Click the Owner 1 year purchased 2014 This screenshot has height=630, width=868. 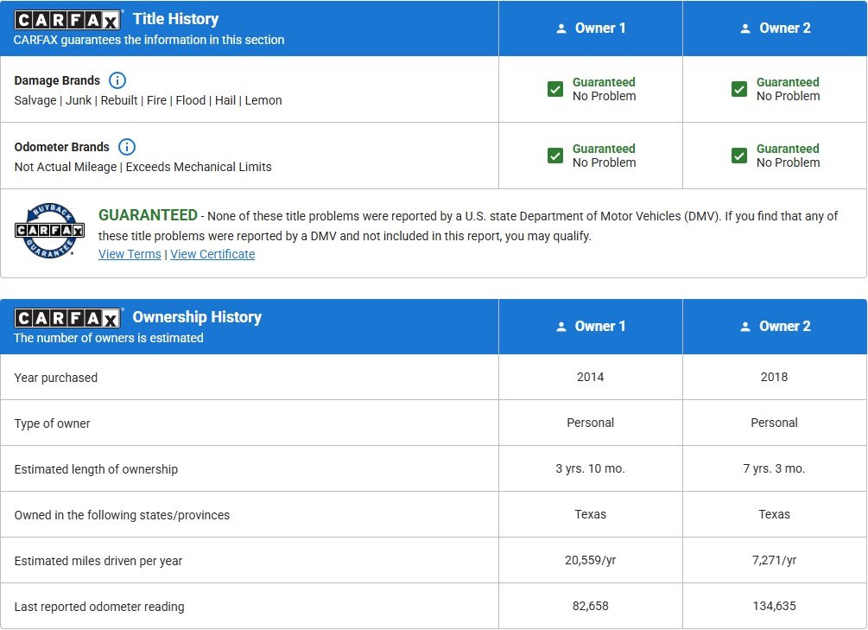pyautogui.click(x=590, y=377)
